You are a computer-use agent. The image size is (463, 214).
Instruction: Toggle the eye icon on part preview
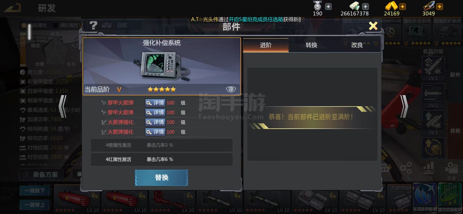(x=231, y=89)
